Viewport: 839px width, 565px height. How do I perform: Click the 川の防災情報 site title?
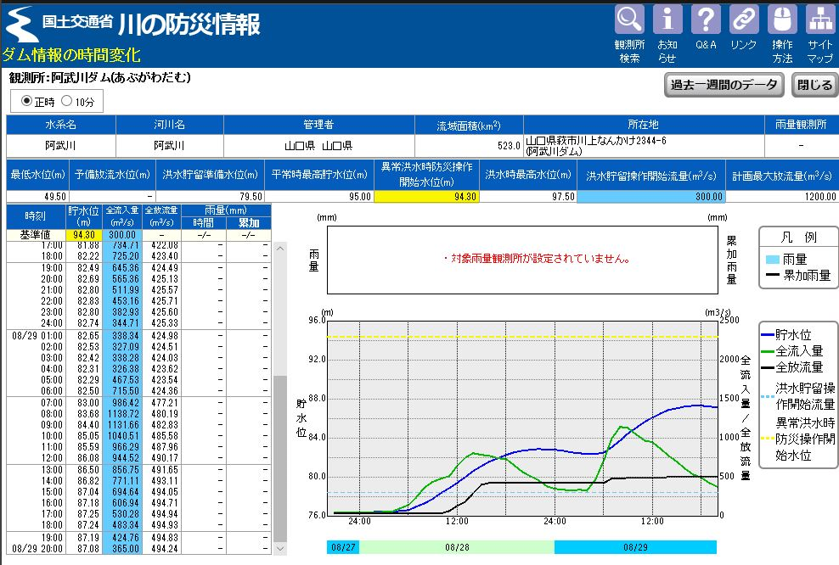click(x=189, y=24)
